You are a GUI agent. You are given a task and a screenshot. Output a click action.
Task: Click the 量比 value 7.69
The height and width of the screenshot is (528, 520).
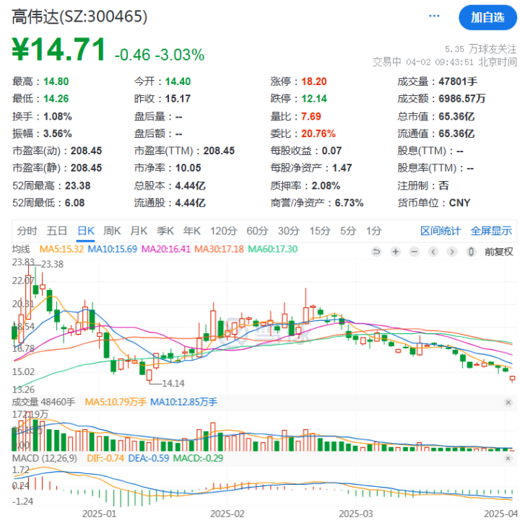(x=311, y=117)
